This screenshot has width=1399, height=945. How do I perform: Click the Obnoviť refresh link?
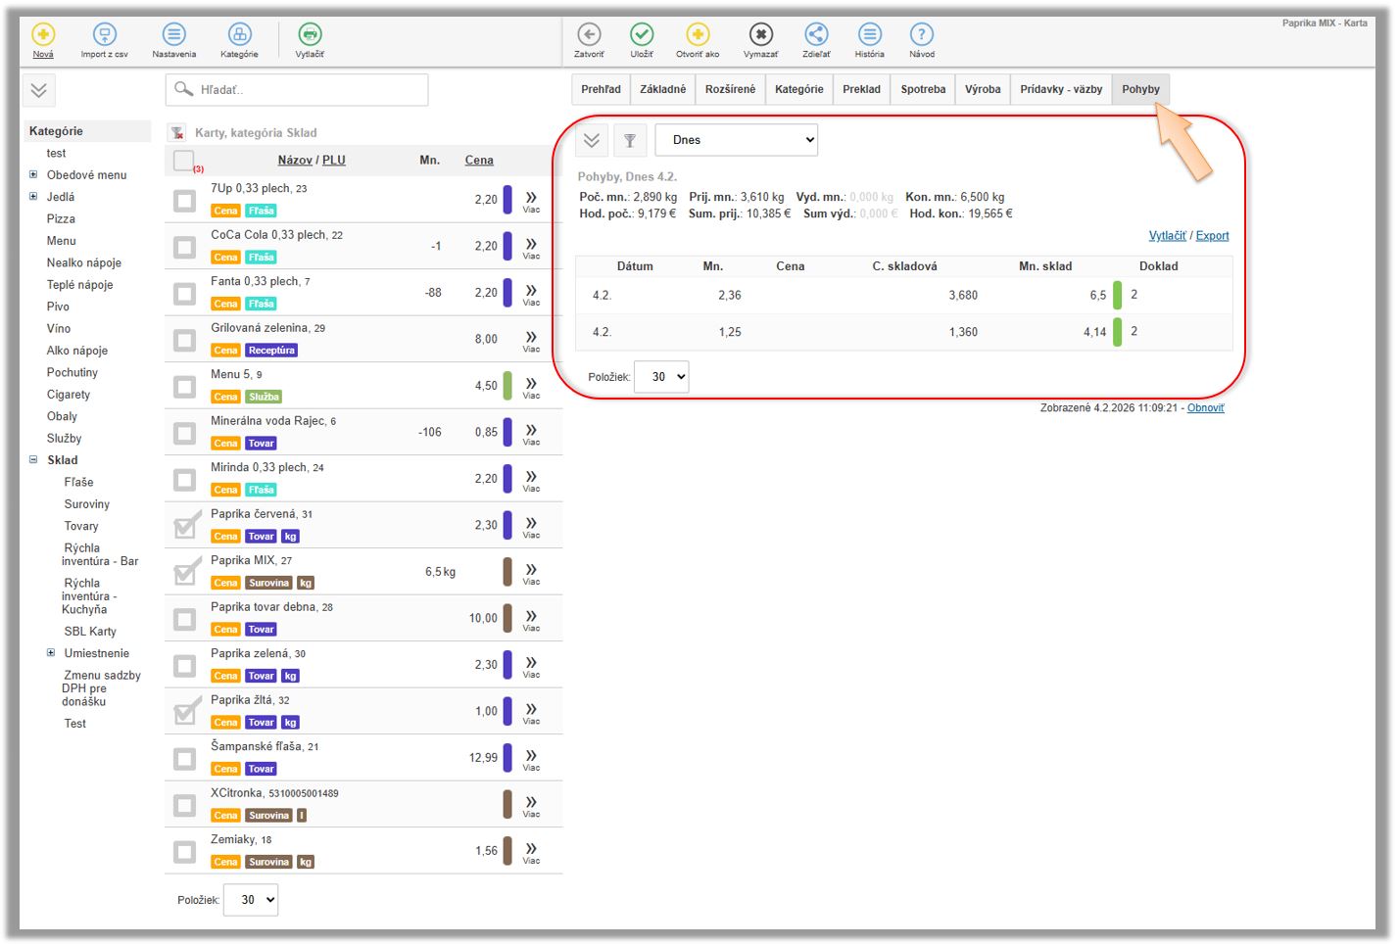(x=1205, y=408)
